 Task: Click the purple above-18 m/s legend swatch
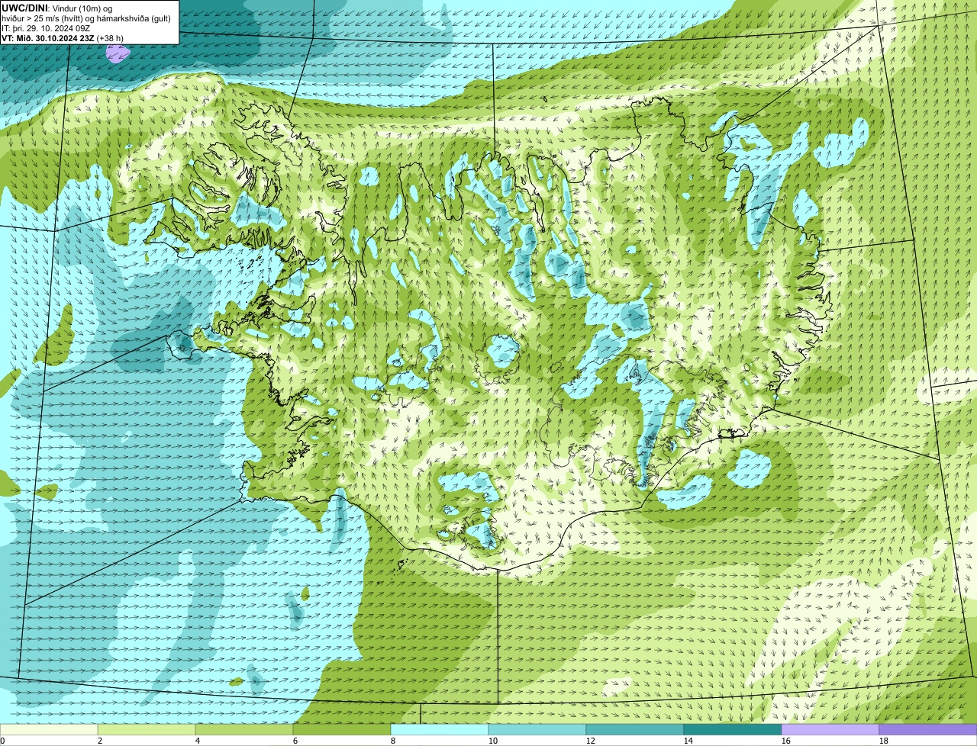[x=928, y=730]
